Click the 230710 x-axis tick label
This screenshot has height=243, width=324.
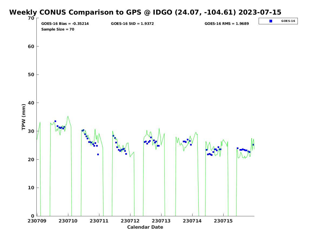[68, 221]
